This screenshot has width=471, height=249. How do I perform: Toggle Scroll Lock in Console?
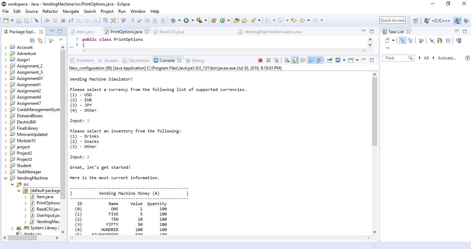click(x=295, y=60)
